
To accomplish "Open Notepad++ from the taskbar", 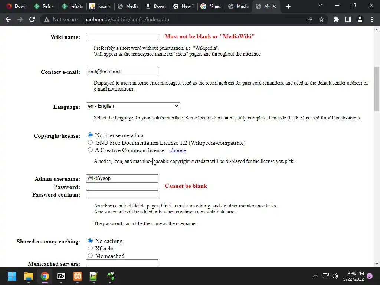I will pos(94,276).
